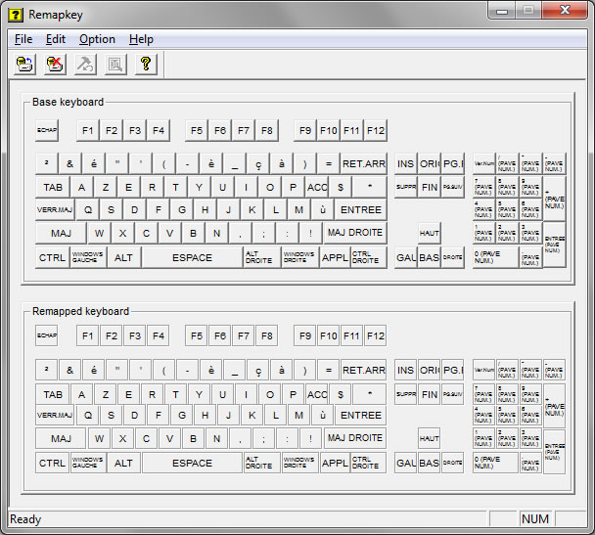Click M key on Remapped keyboard
595x535 pixels.
click(x=299, y=415)
